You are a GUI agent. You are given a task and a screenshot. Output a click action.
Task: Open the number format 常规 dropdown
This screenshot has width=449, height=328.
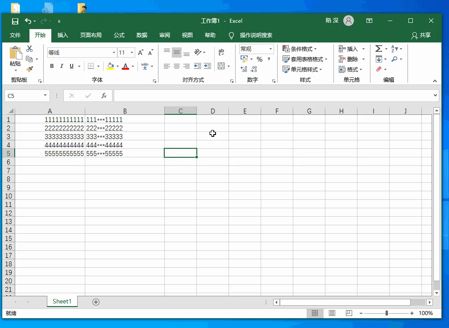(x=270, y=49)
